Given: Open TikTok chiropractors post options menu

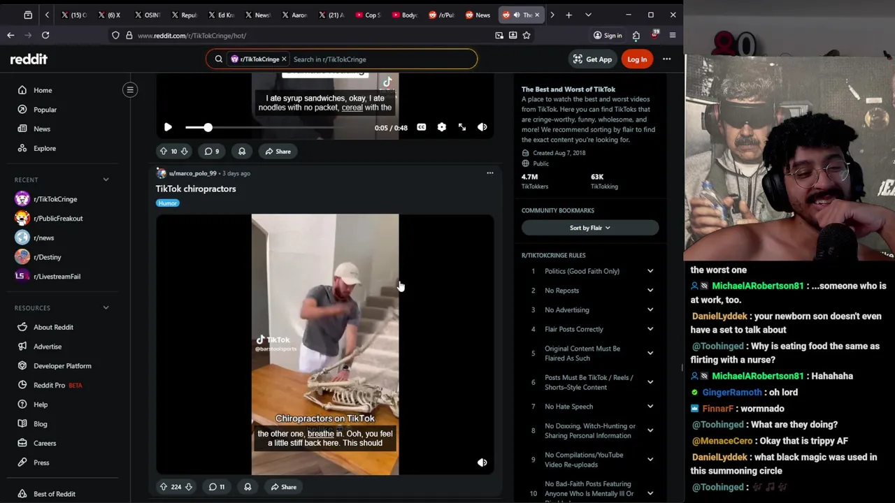Looking at the screenshot, I should (490, 173).
